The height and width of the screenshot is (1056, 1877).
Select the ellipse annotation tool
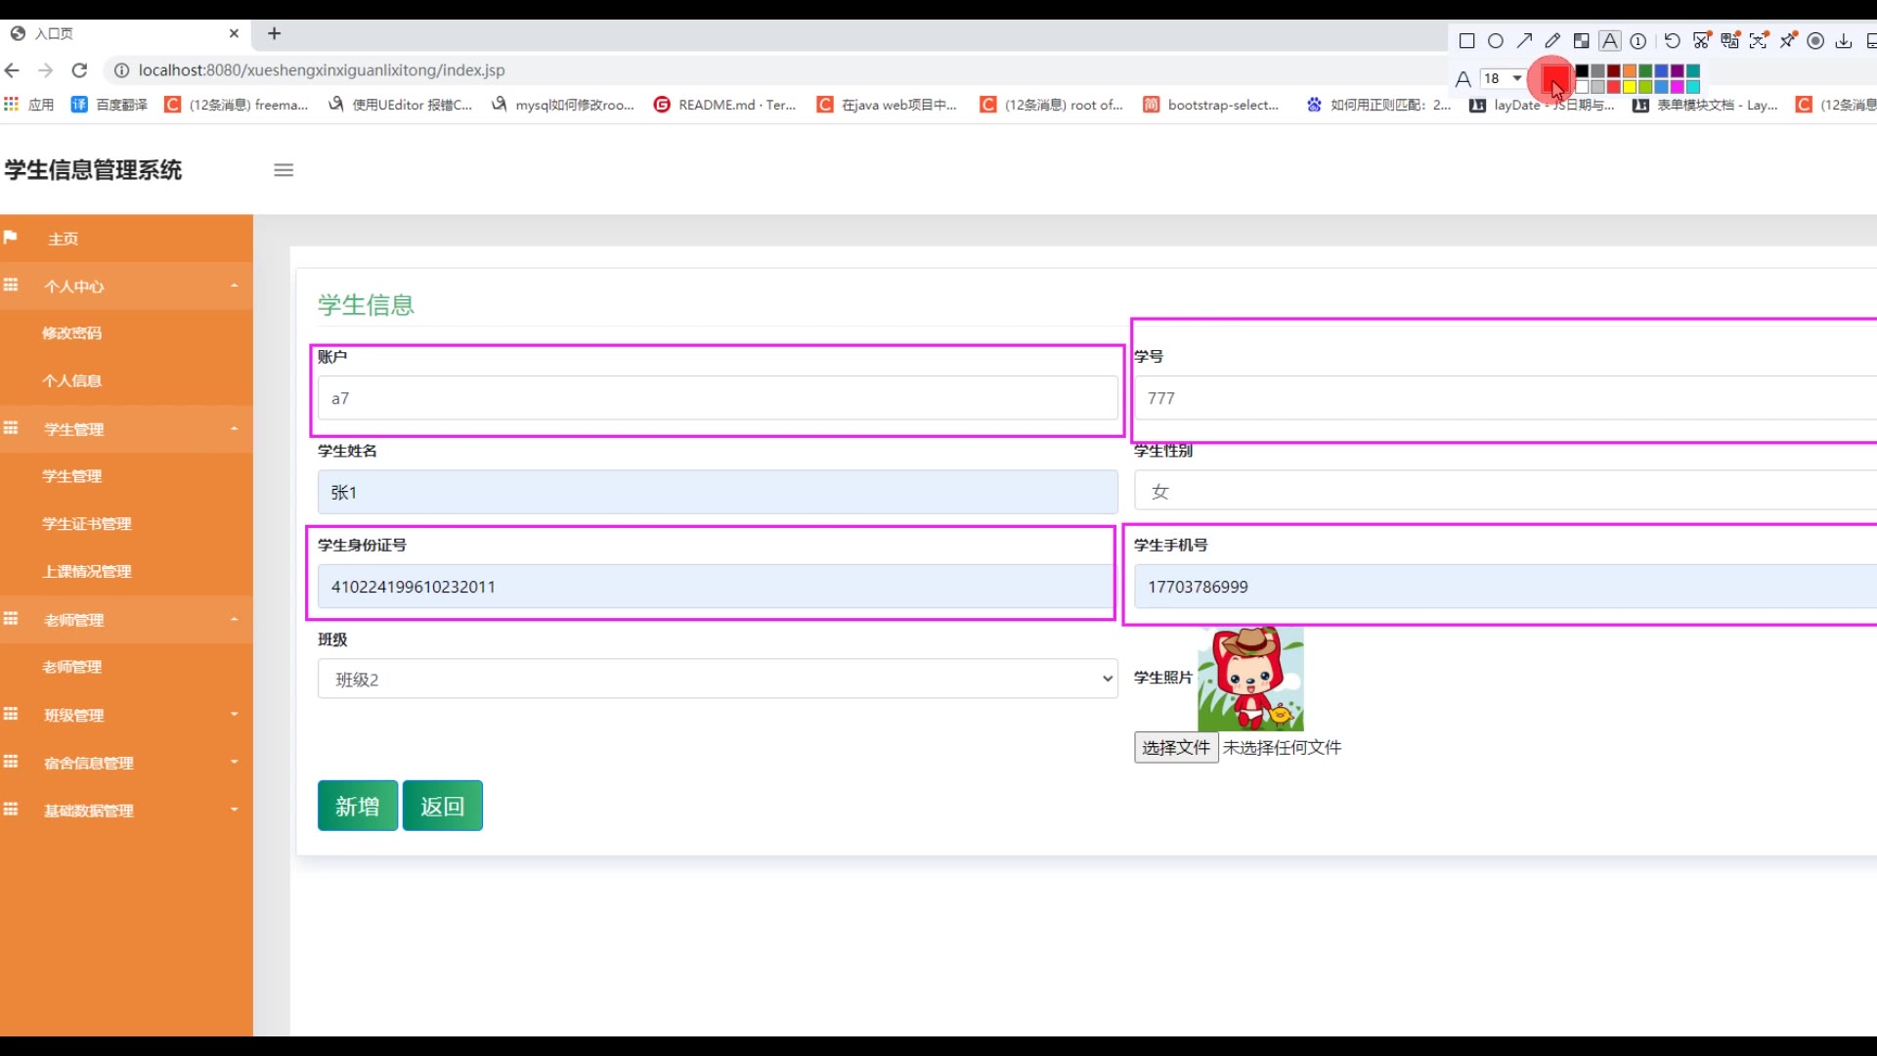click(1496, 41)
